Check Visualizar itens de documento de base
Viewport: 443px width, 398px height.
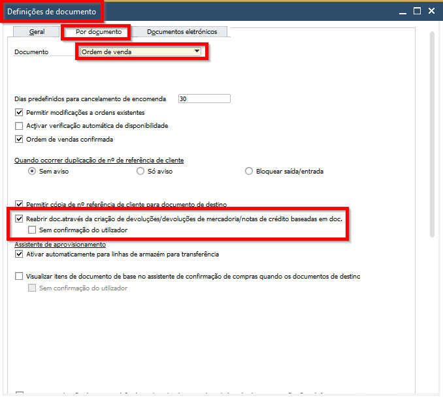[x=19, y=277]
